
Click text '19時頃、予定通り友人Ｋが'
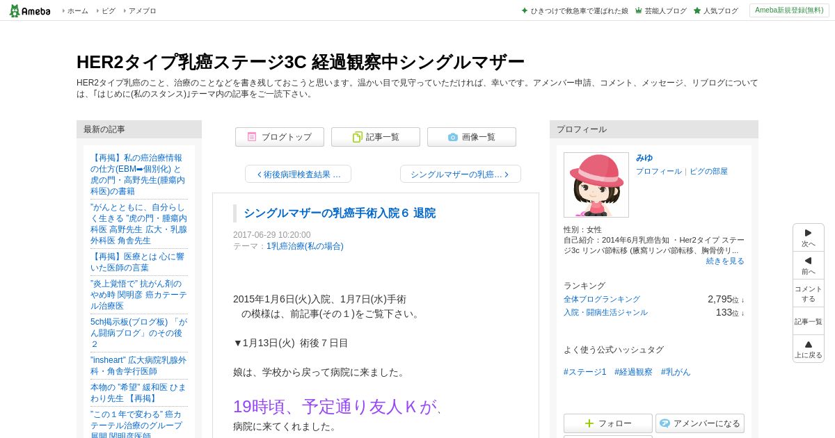[x=335, y=407]
